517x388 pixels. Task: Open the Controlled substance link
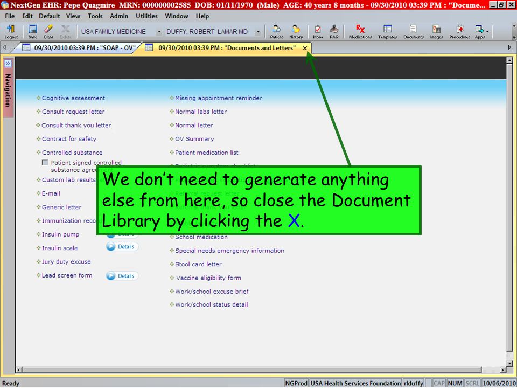pyautogui.click(x=72, y=153)
